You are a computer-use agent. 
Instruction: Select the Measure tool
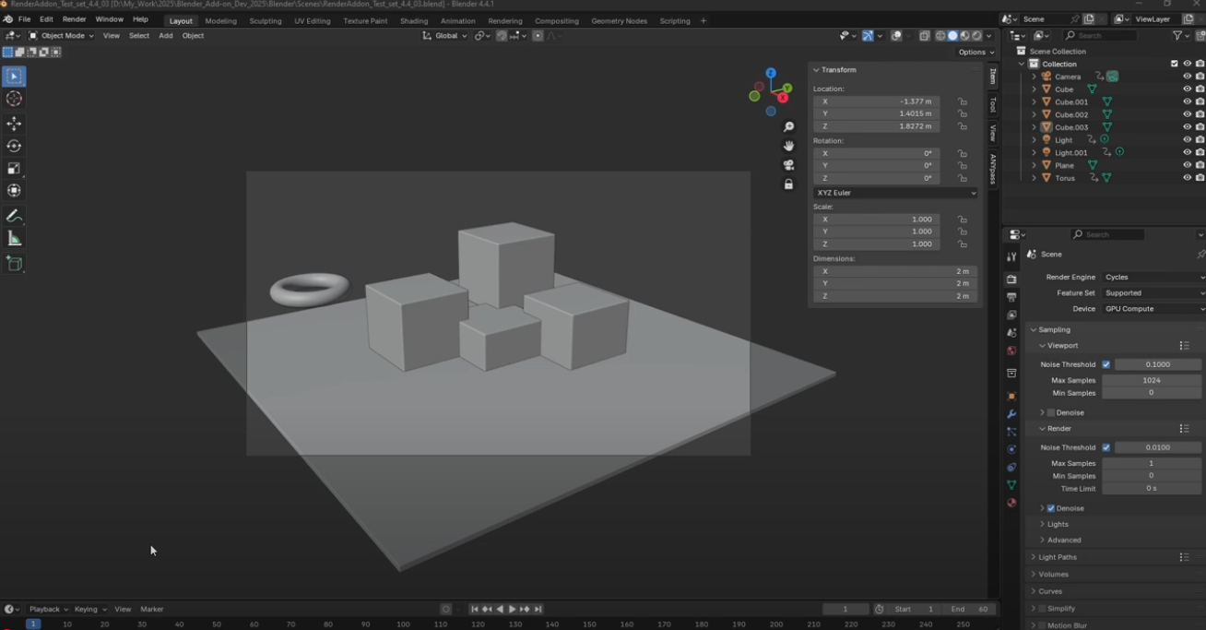[x=14, y=239]
